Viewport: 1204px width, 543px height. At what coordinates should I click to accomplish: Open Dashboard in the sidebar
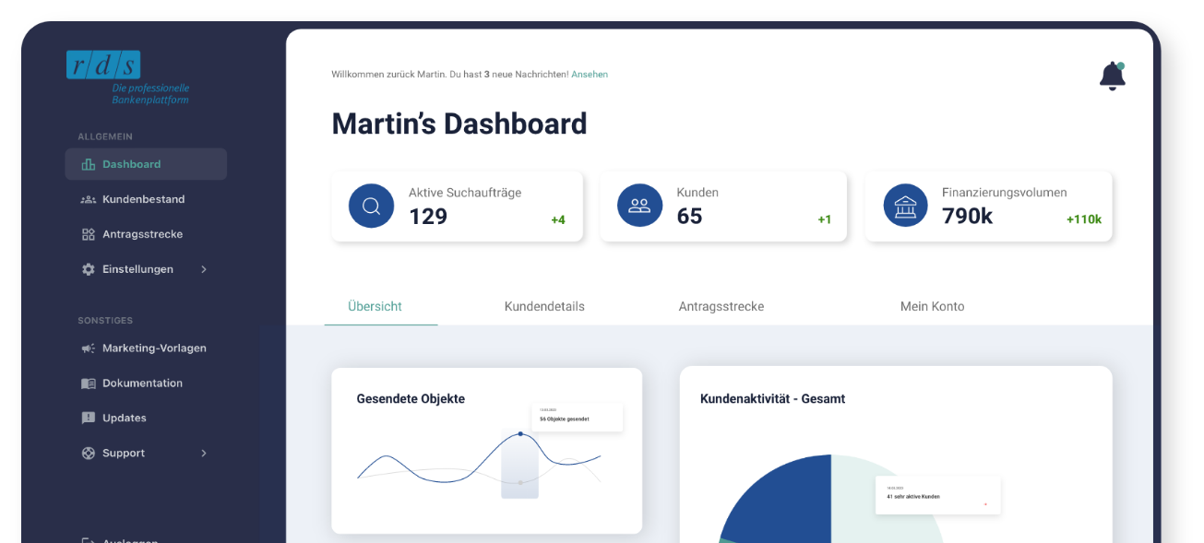coord(131,164)
